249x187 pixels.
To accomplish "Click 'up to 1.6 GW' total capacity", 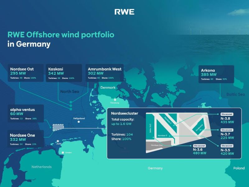I will pyautogui.click(x=121, y=124).
